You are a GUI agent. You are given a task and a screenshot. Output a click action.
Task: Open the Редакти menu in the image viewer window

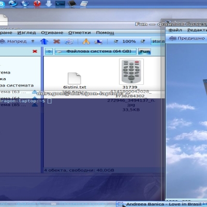pos(197,30)
